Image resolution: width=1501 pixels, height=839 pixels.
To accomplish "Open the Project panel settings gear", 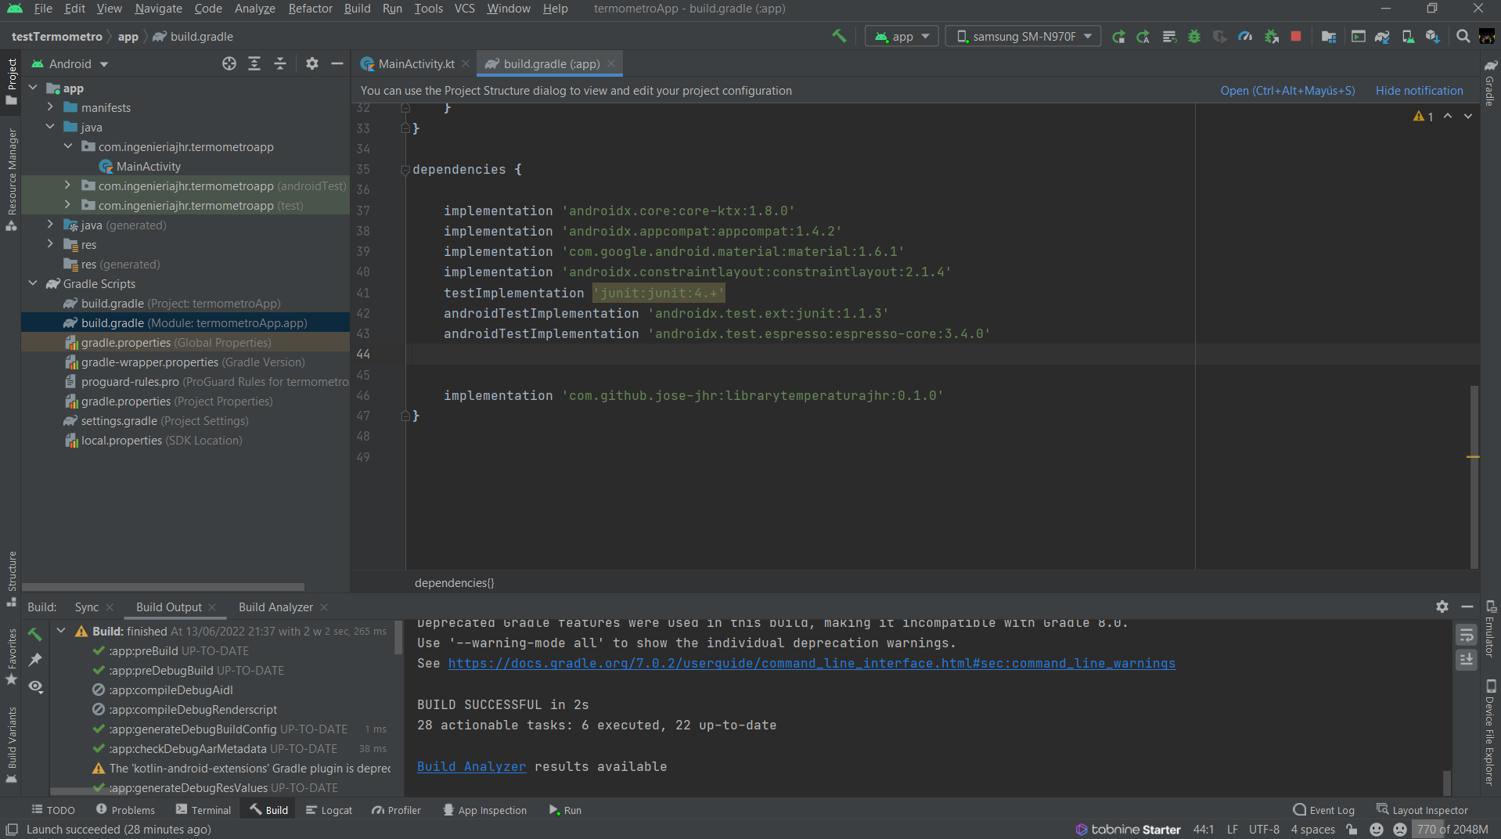I will pos(311,63).
